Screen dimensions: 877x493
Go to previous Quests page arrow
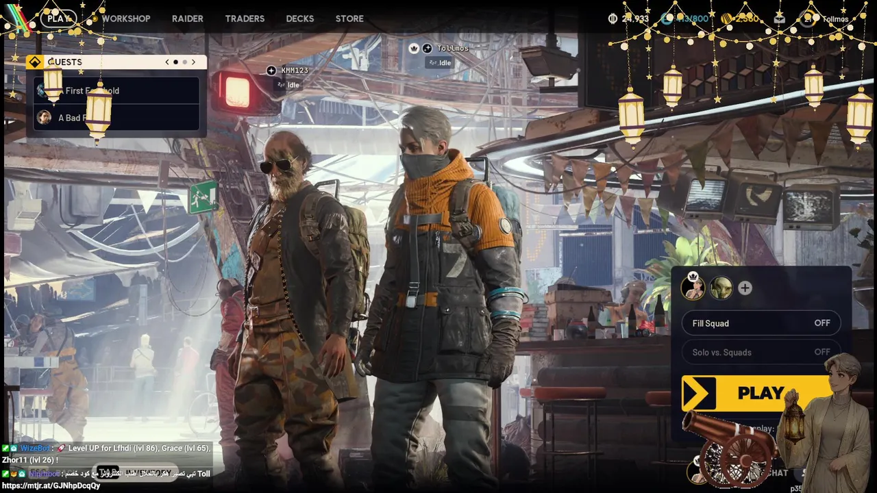(167, 62)
